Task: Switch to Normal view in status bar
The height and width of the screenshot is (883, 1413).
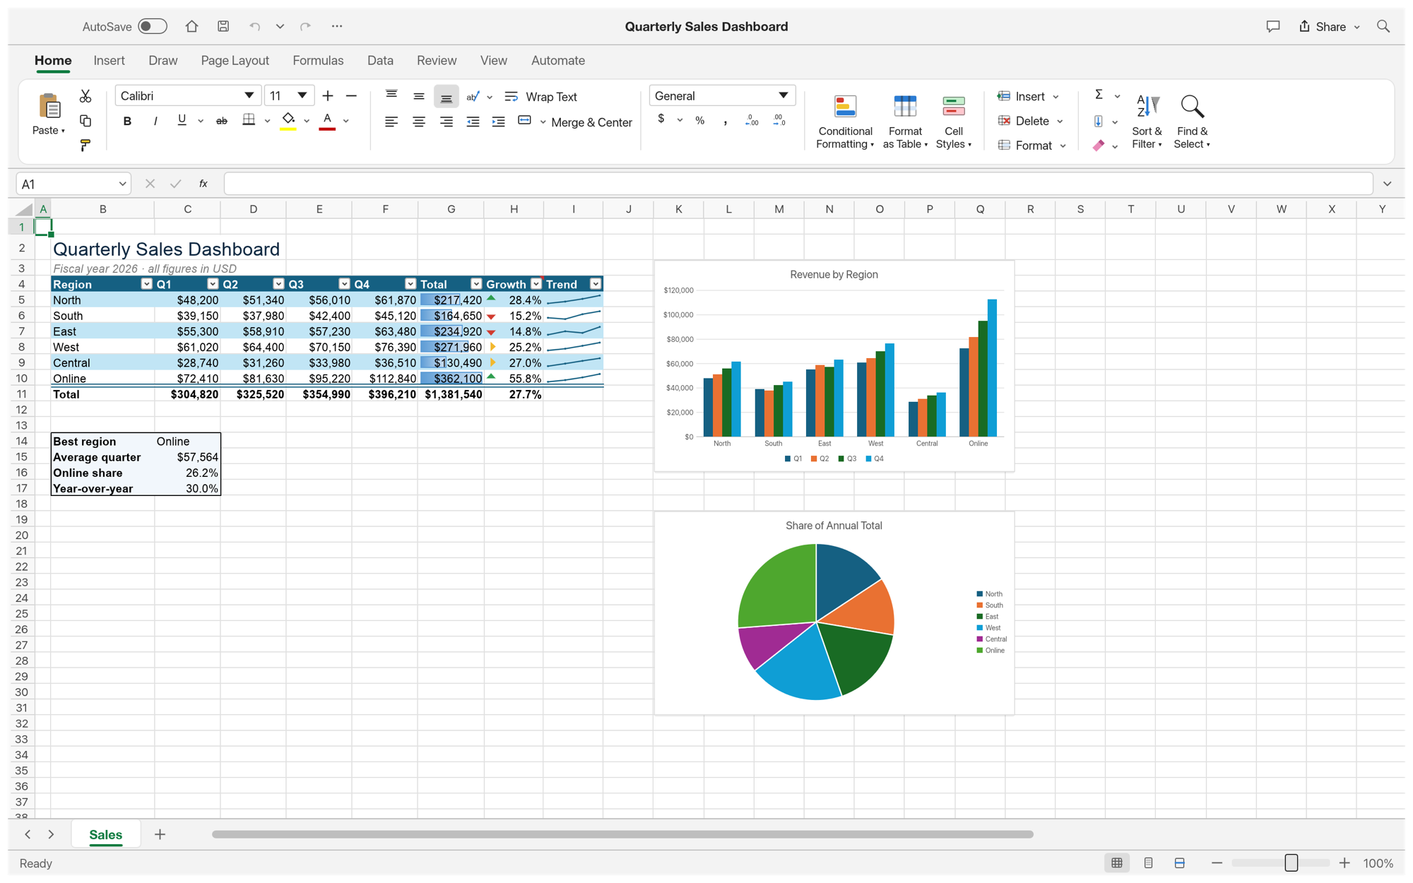Action: coord(1117,863)
